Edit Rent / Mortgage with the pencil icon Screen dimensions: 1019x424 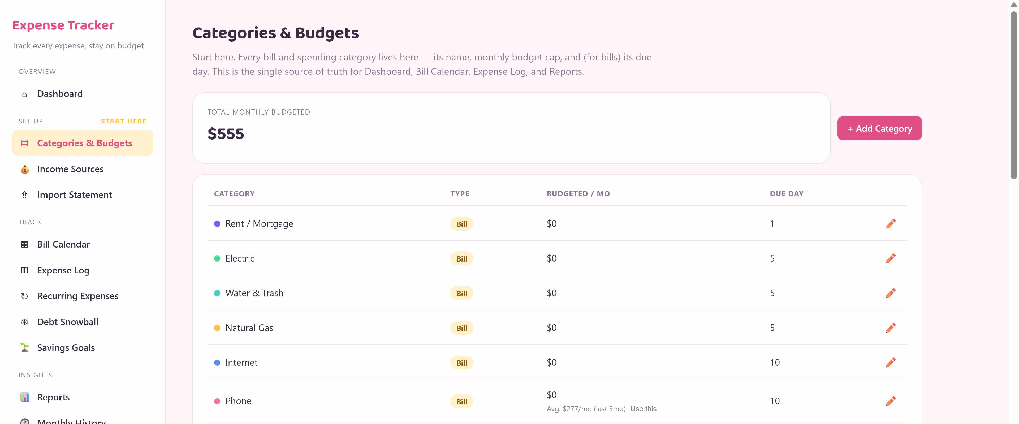[x=891, y=224]
